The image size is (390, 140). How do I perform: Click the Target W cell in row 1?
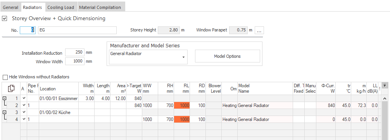tap(134, 99)
